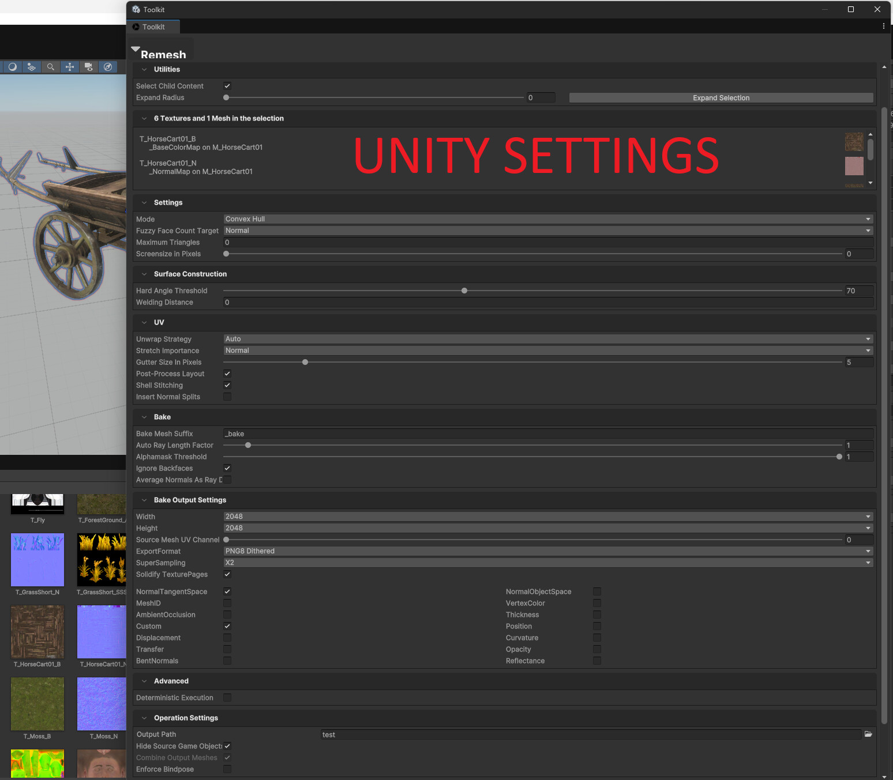Open the Mode dropdown showing Convex Hull
This screenshot has width=893, height=780.
tap(547, 219)
